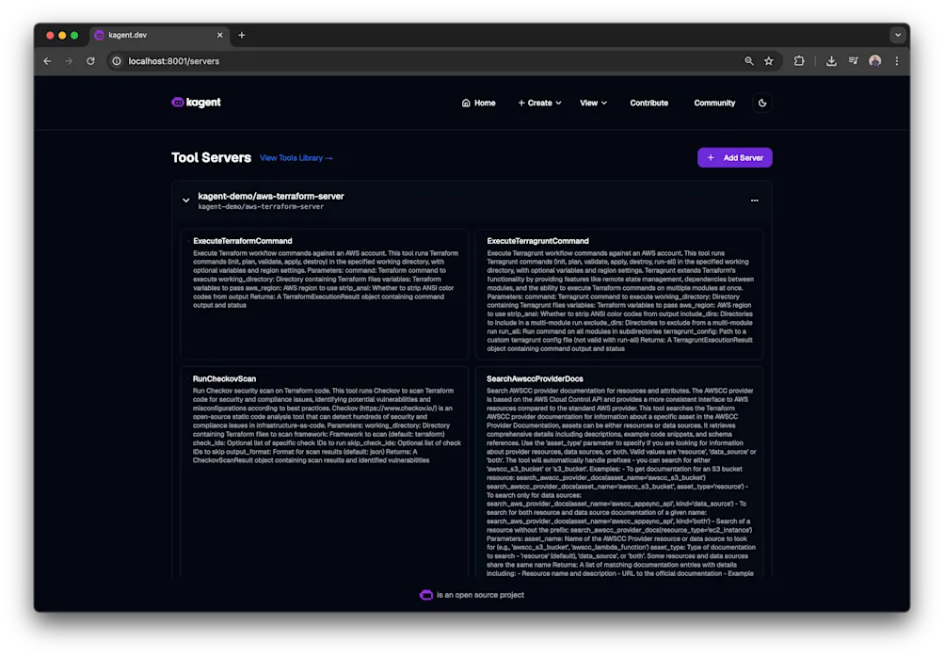
Task: Open the View dropdown
Action: [593, 103]
